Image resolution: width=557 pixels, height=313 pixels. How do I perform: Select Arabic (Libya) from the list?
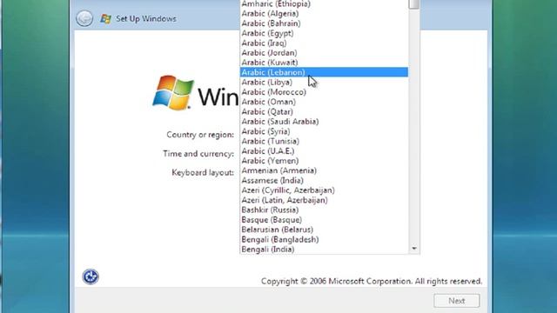tap(324, 83)
